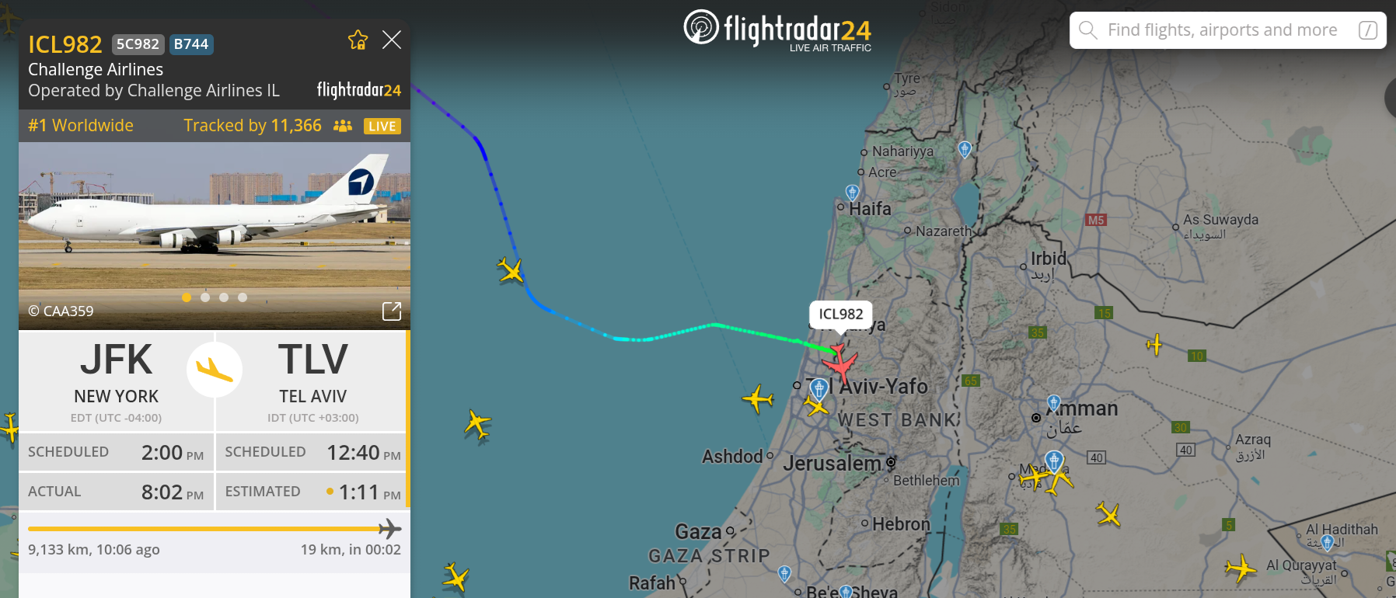Viewport: 1396px width, 598px height.
Task: Click the Flightradar24 logo at the top
Action: click(777, 30)
